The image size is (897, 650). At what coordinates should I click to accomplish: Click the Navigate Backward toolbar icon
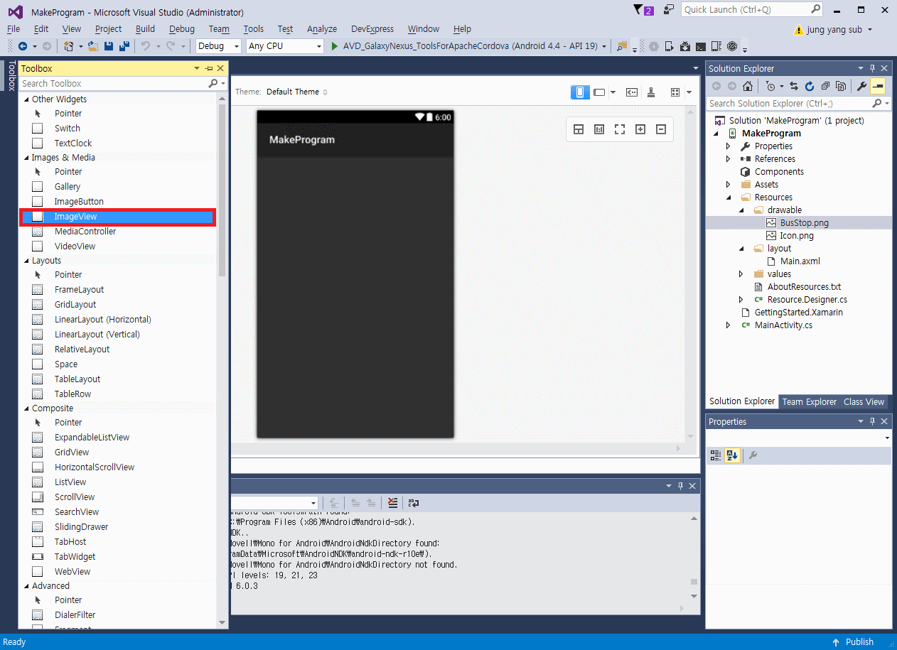point(23,46)
